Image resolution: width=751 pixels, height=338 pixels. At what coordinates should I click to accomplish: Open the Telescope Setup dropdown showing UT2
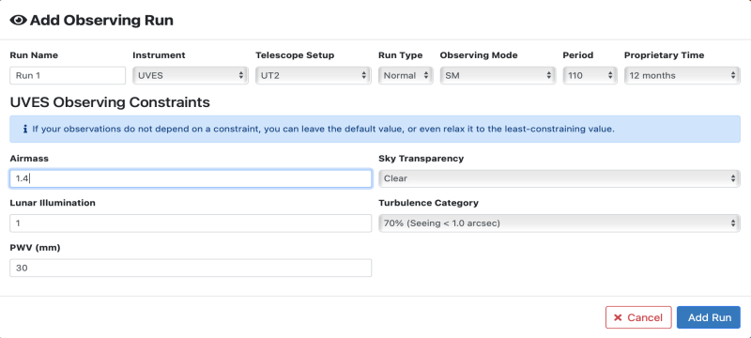tap(314, 76)
